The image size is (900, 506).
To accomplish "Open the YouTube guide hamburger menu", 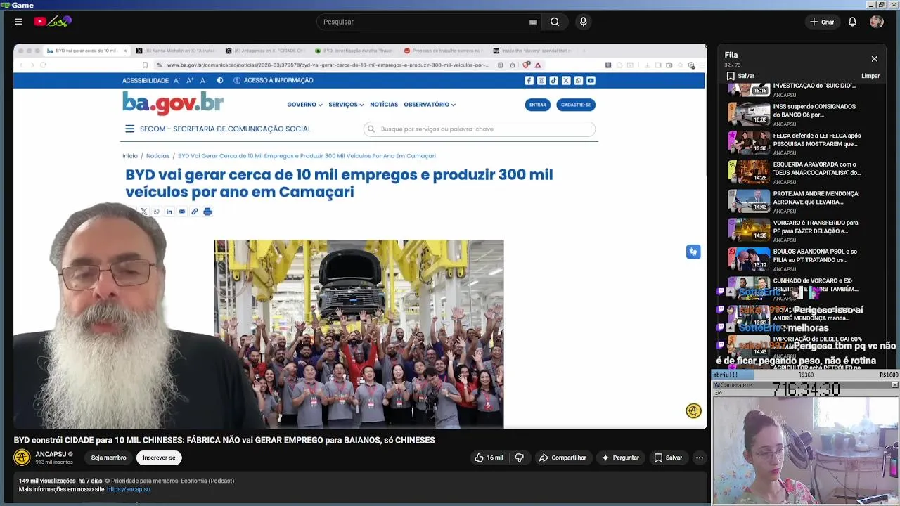I will click(x=18, y=22).
